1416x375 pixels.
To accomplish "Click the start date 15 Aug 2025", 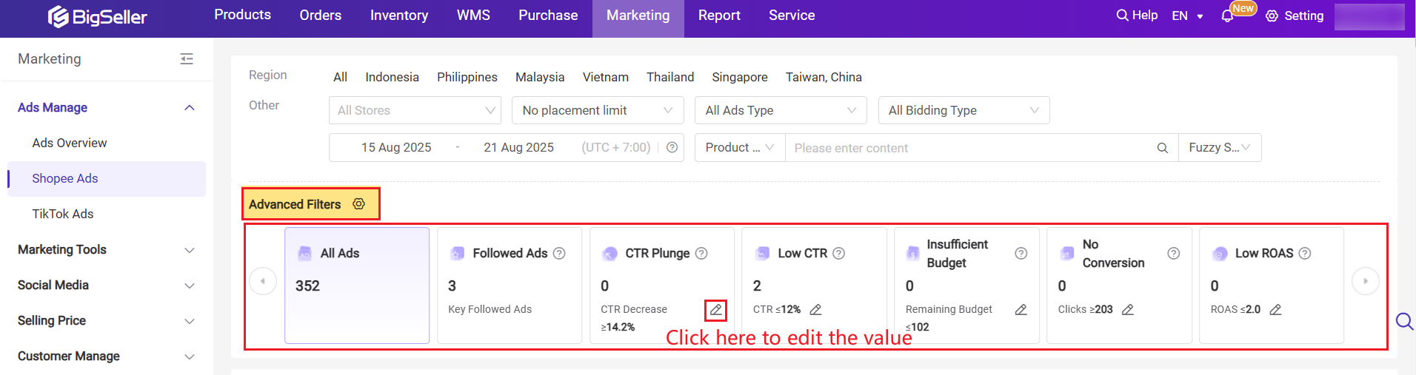I will click(x=396, y=147).
